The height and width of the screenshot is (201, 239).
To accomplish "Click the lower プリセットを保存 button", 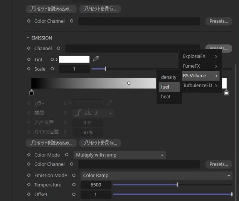I will pos(100,143).
